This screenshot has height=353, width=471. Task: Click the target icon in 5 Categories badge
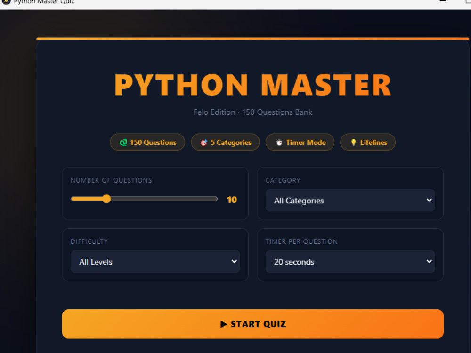[x=204, y=143]
